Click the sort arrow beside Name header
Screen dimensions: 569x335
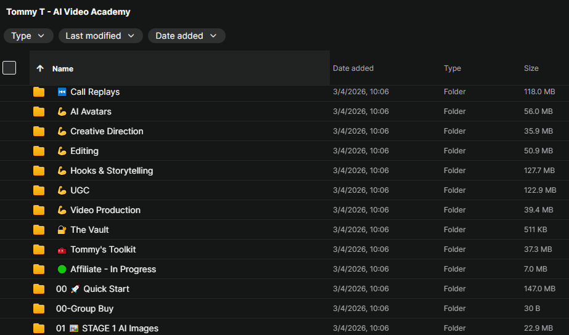pos(40,68)
